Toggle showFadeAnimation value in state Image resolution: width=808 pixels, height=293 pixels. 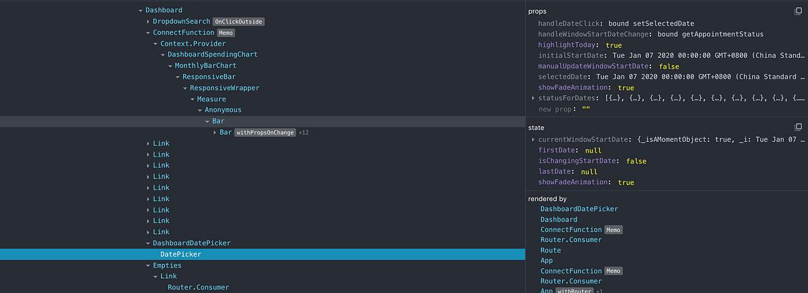coord(626,183)
